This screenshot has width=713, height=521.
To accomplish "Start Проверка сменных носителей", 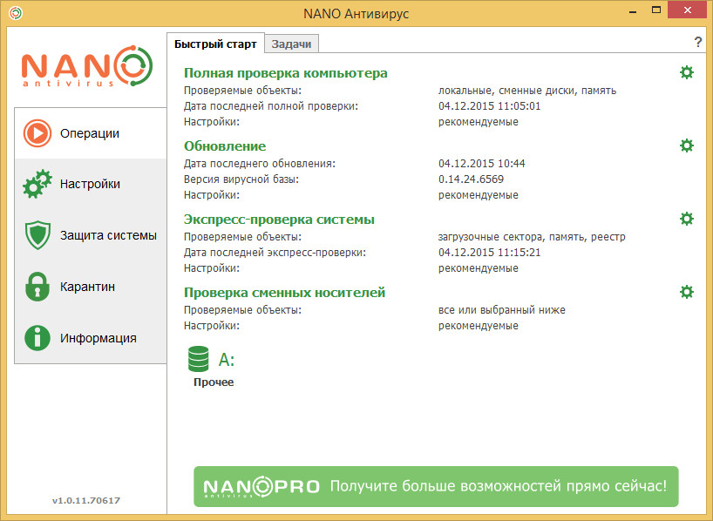I will click(284, 293).
